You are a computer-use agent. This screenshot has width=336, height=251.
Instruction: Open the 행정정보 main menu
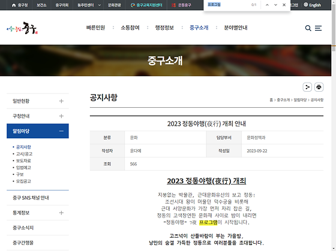[164, 28]
